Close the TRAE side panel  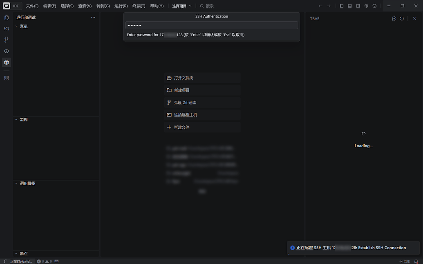point(415,19)
